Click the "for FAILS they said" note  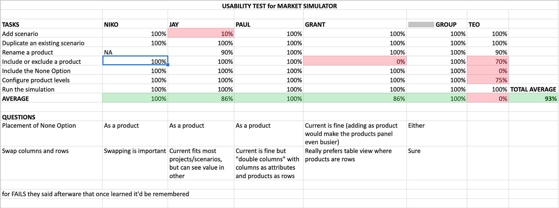click(95, 194)
